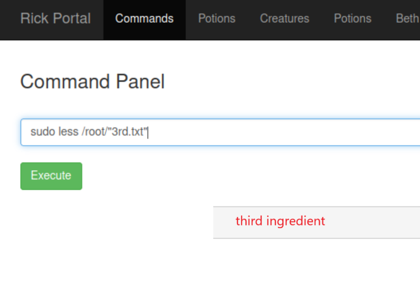Click gray output box right of red text
Image resolution: width=420 pixels, height=296 pixels.
tap(372, 222)
